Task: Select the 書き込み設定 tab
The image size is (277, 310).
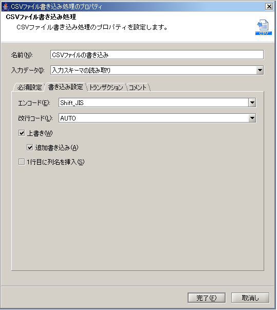Action: 65,87
